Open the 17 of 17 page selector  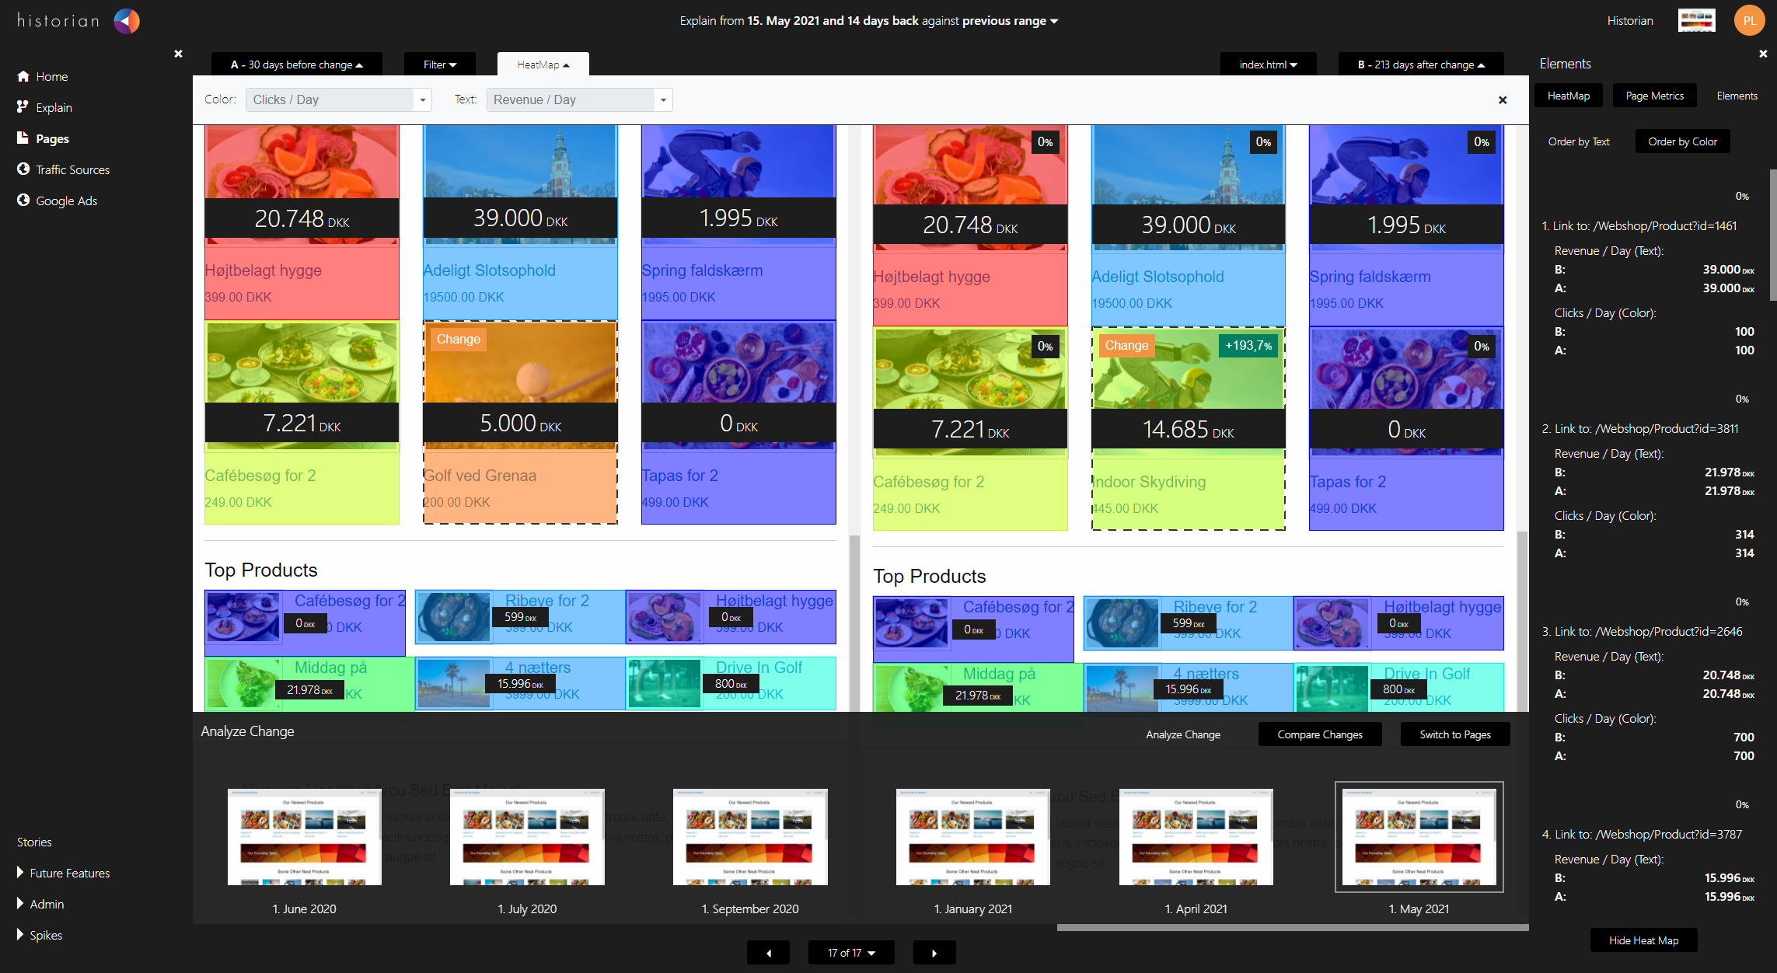pos(851,953)
